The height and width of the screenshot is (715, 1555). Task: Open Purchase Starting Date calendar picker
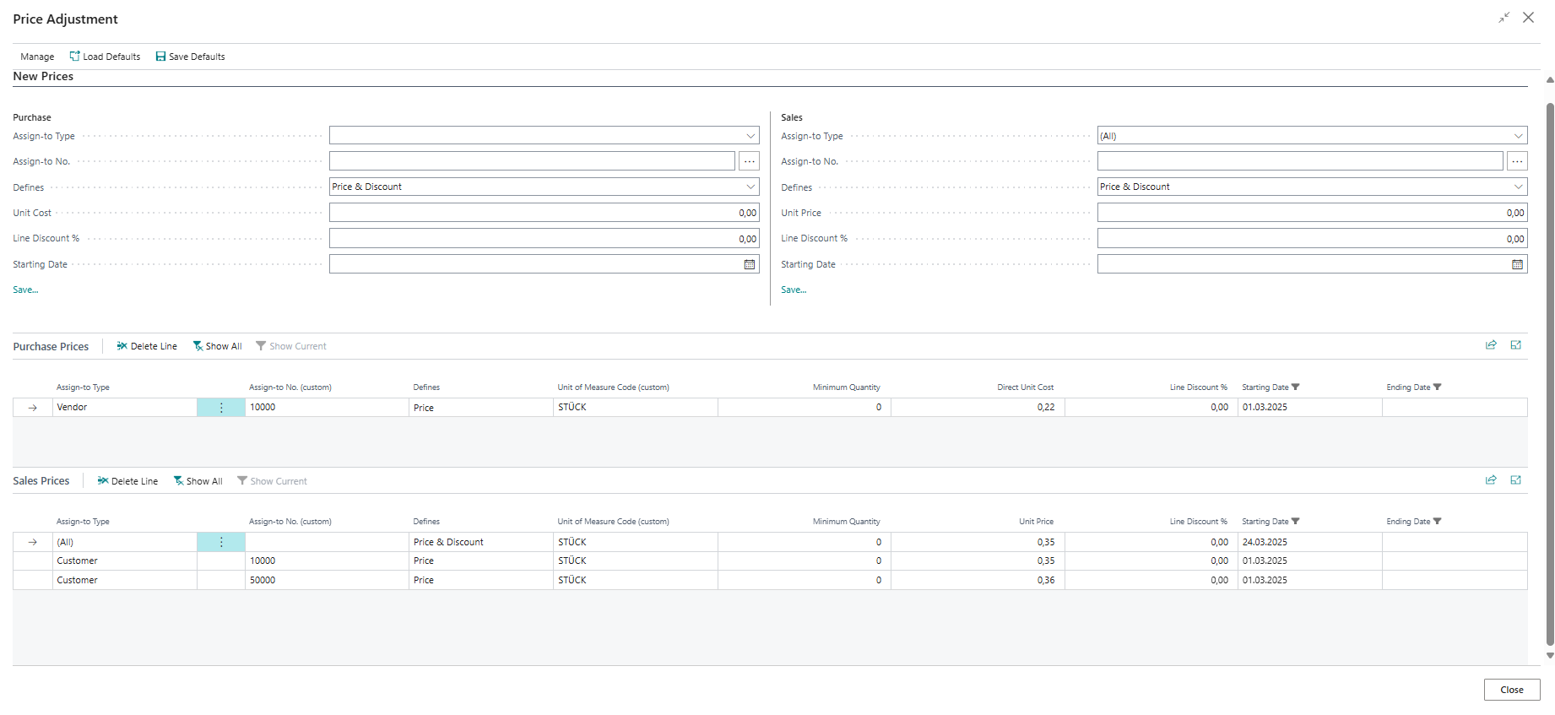(x=749, y=264)
